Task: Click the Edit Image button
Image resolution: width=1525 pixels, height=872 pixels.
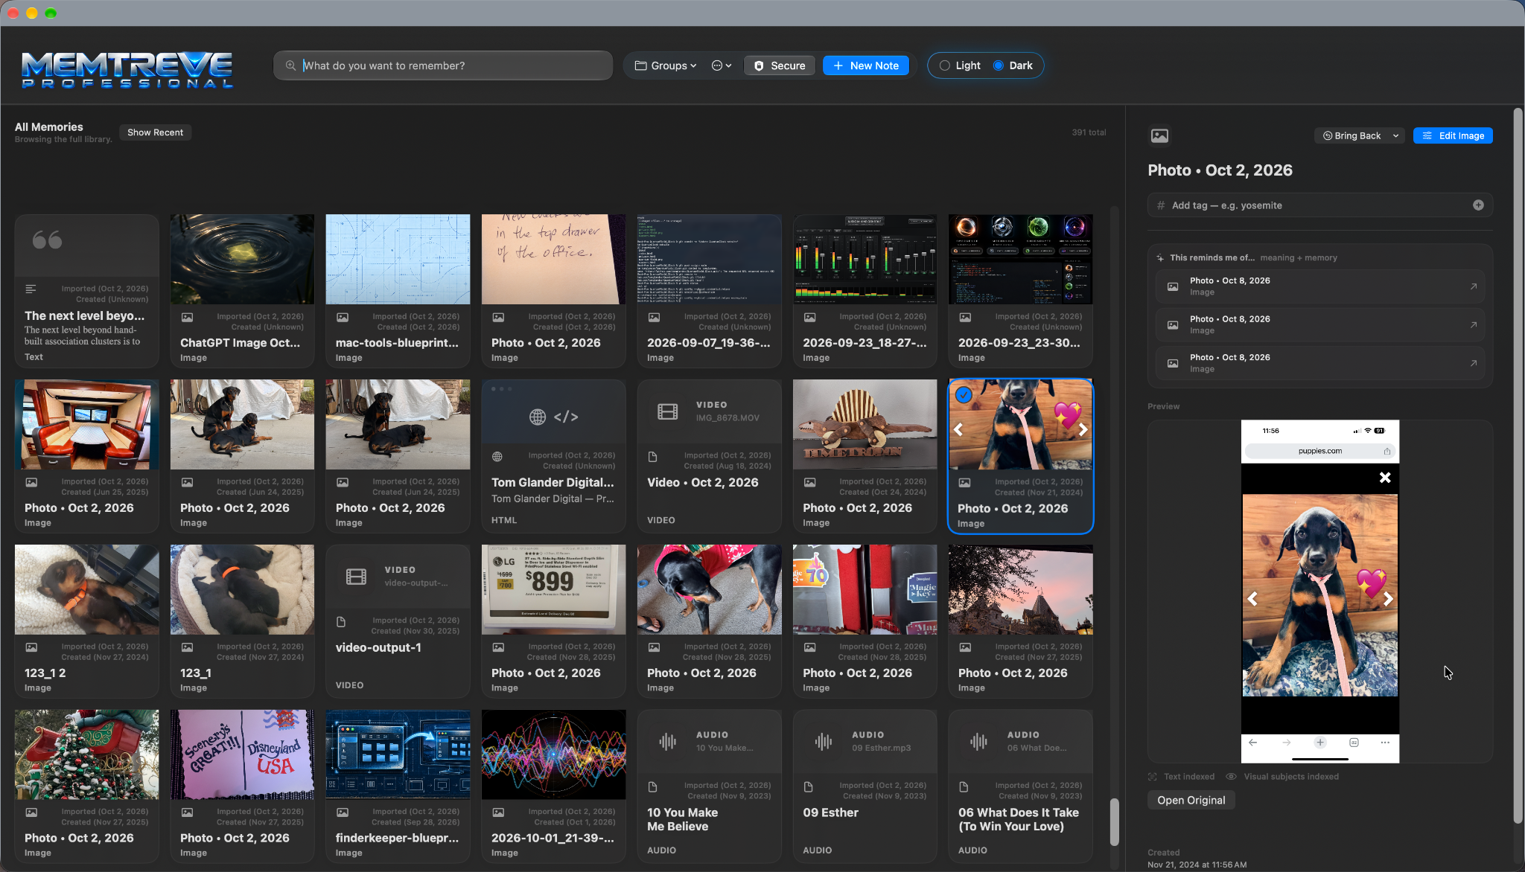Action: coord(1453,135)
